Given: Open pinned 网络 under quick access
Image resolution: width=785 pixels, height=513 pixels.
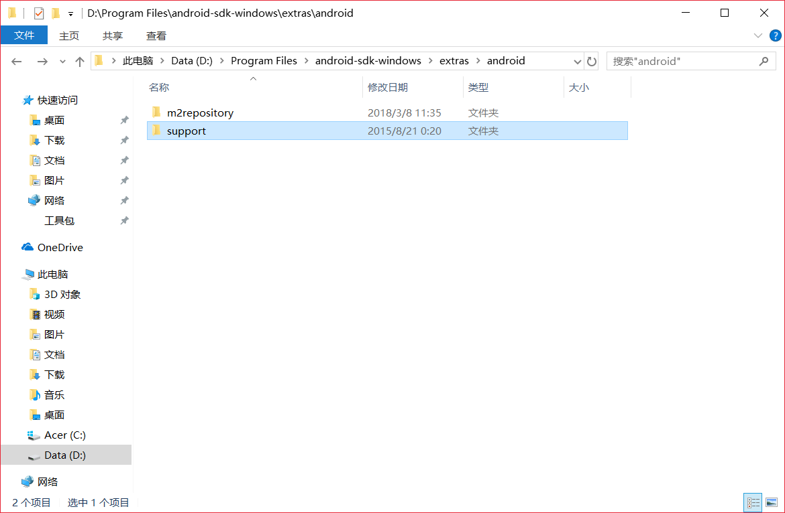Looking at the screenshot, I should pyautogui.click(x=54, y=200).
